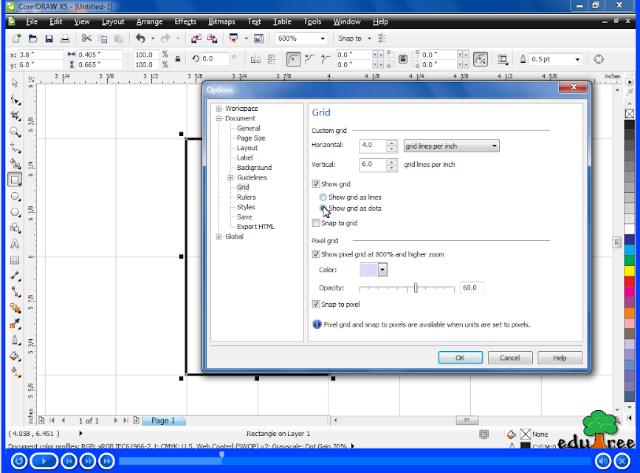Open the pixel grid Color dropdown
The image size is (640, 473).
pyautogui.click(x=382, y=270)
